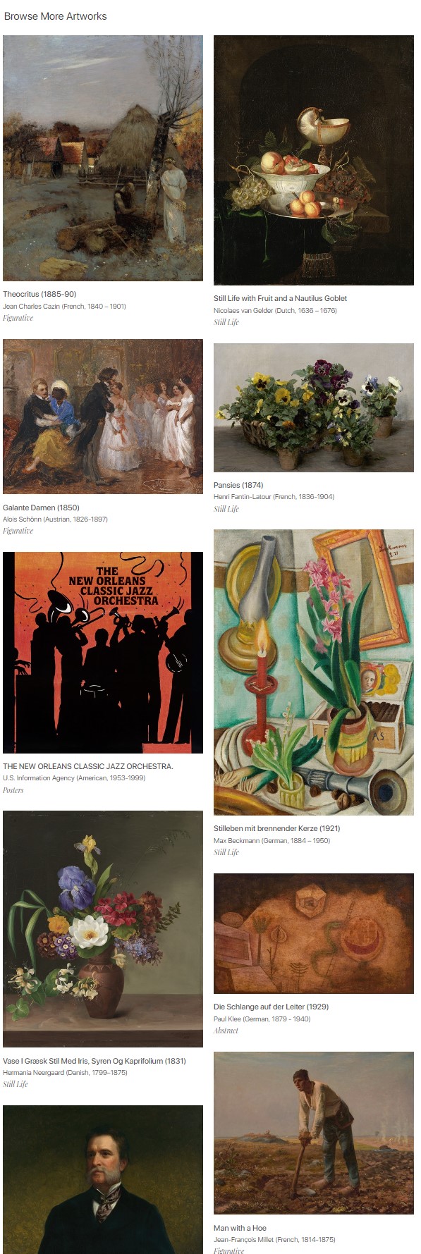Screen dimensions: 421x1254
Task: Open the New Orleans Jazz Orchestra poster
Action: click(103, 653)
